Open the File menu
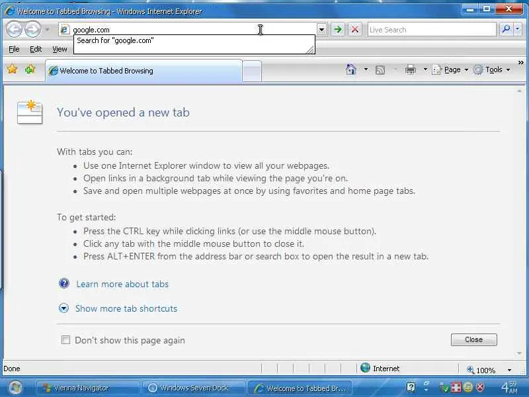 (14, 49)
